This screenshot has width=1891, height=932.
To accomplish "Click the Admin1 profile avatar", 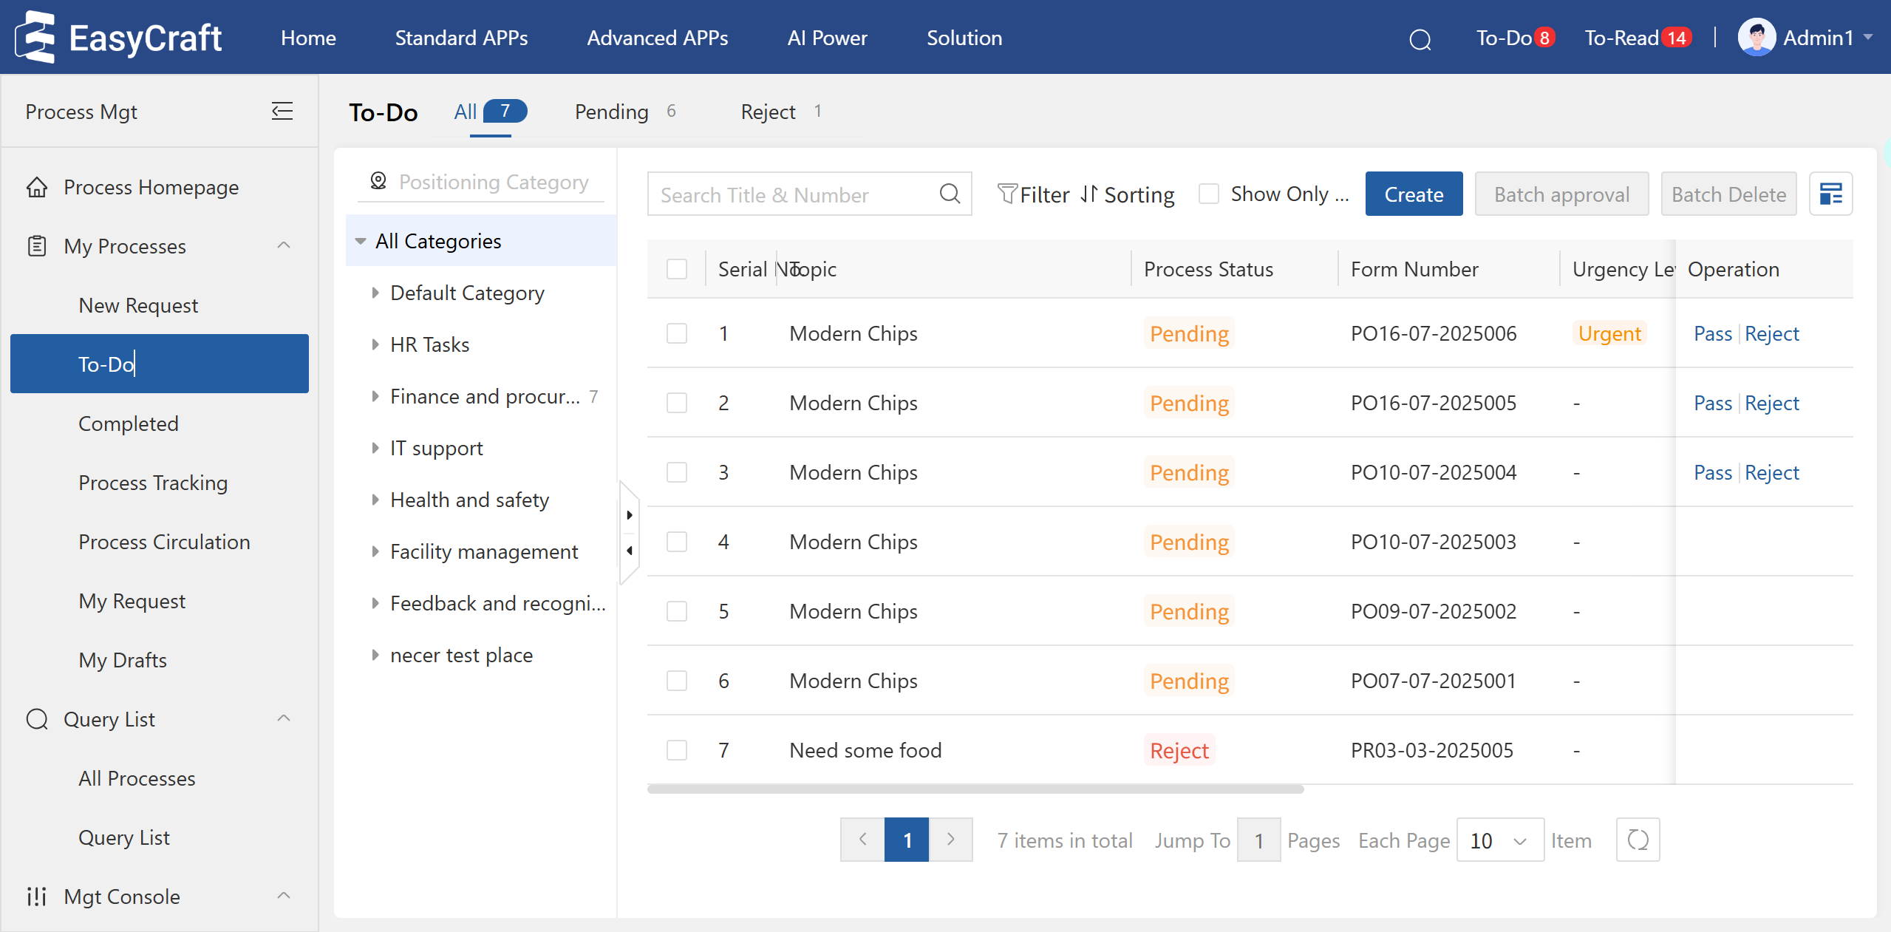I will click(x=1757, y=38).
